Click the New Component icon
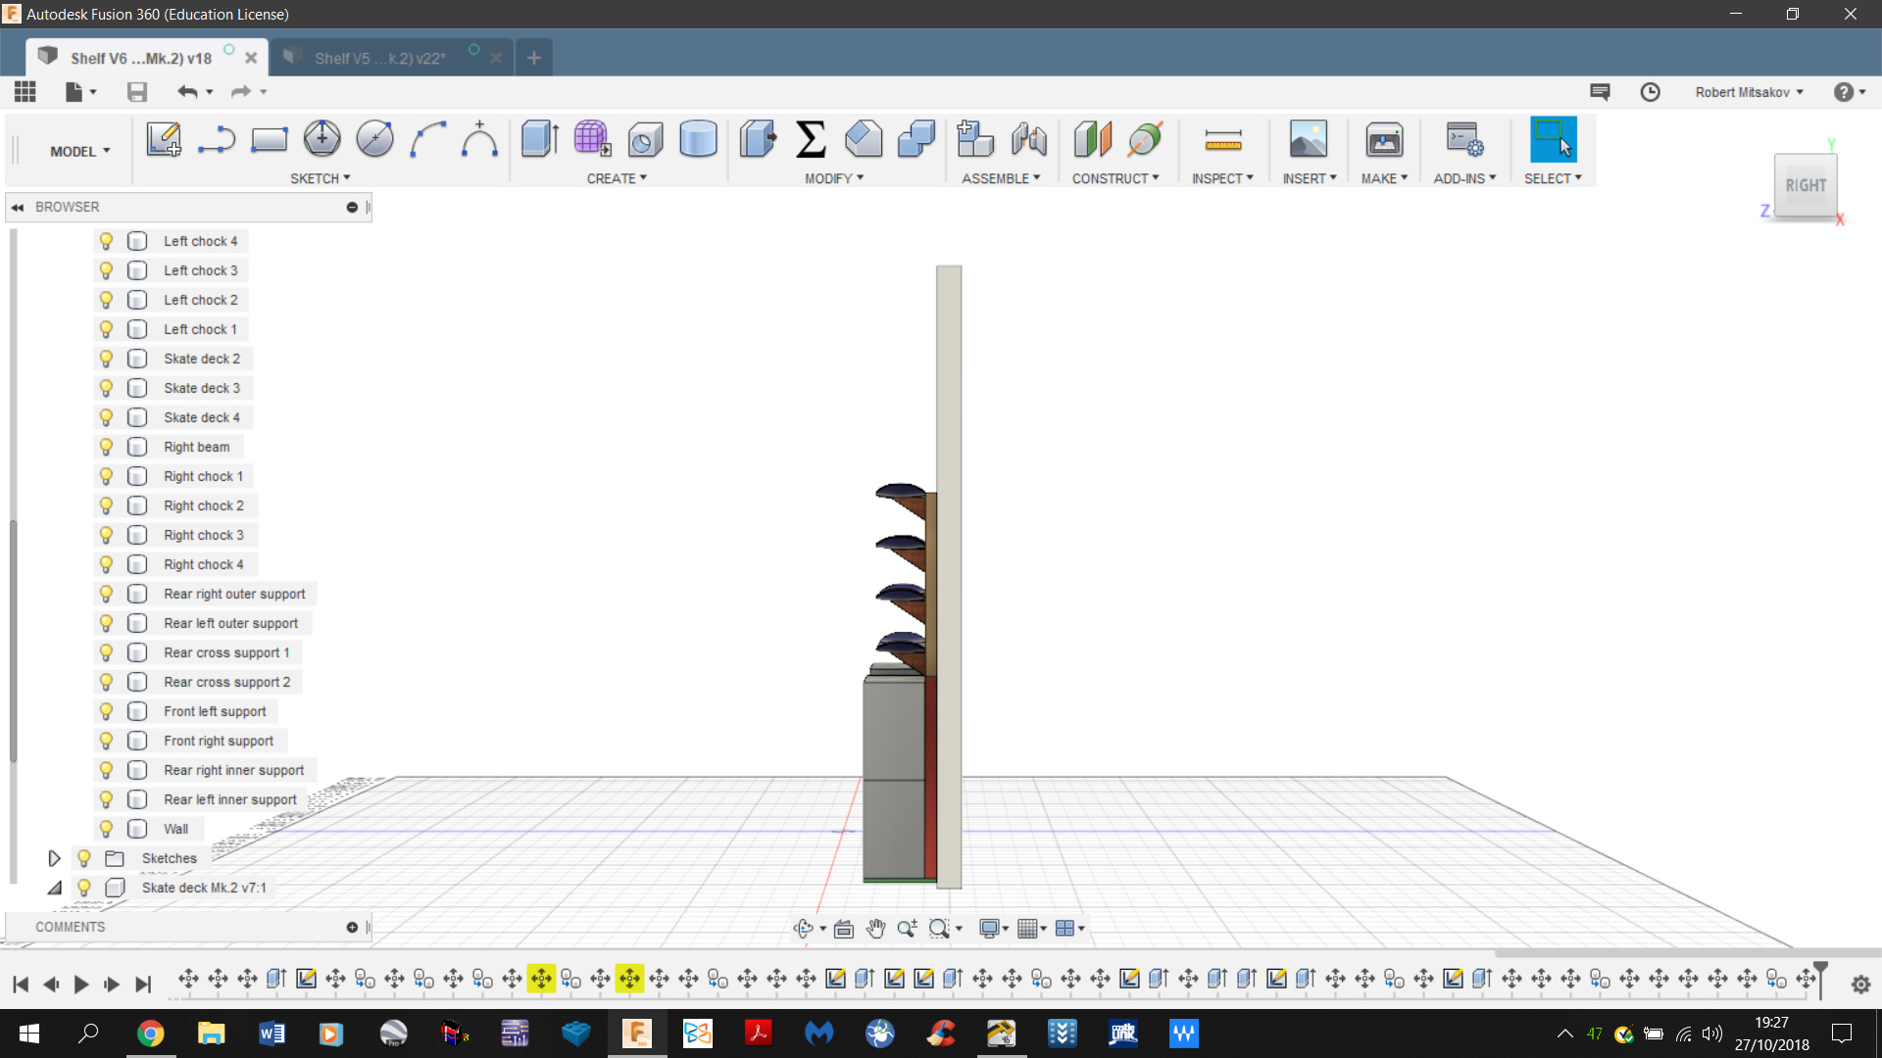Viewport: 1882px width, 1058px height. [x=974, y=139]
